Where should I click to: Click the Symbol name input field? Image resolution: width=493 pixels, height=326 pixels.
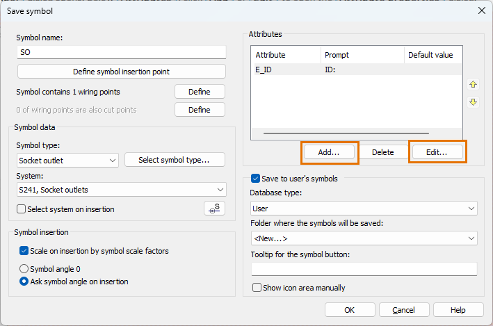122,52
